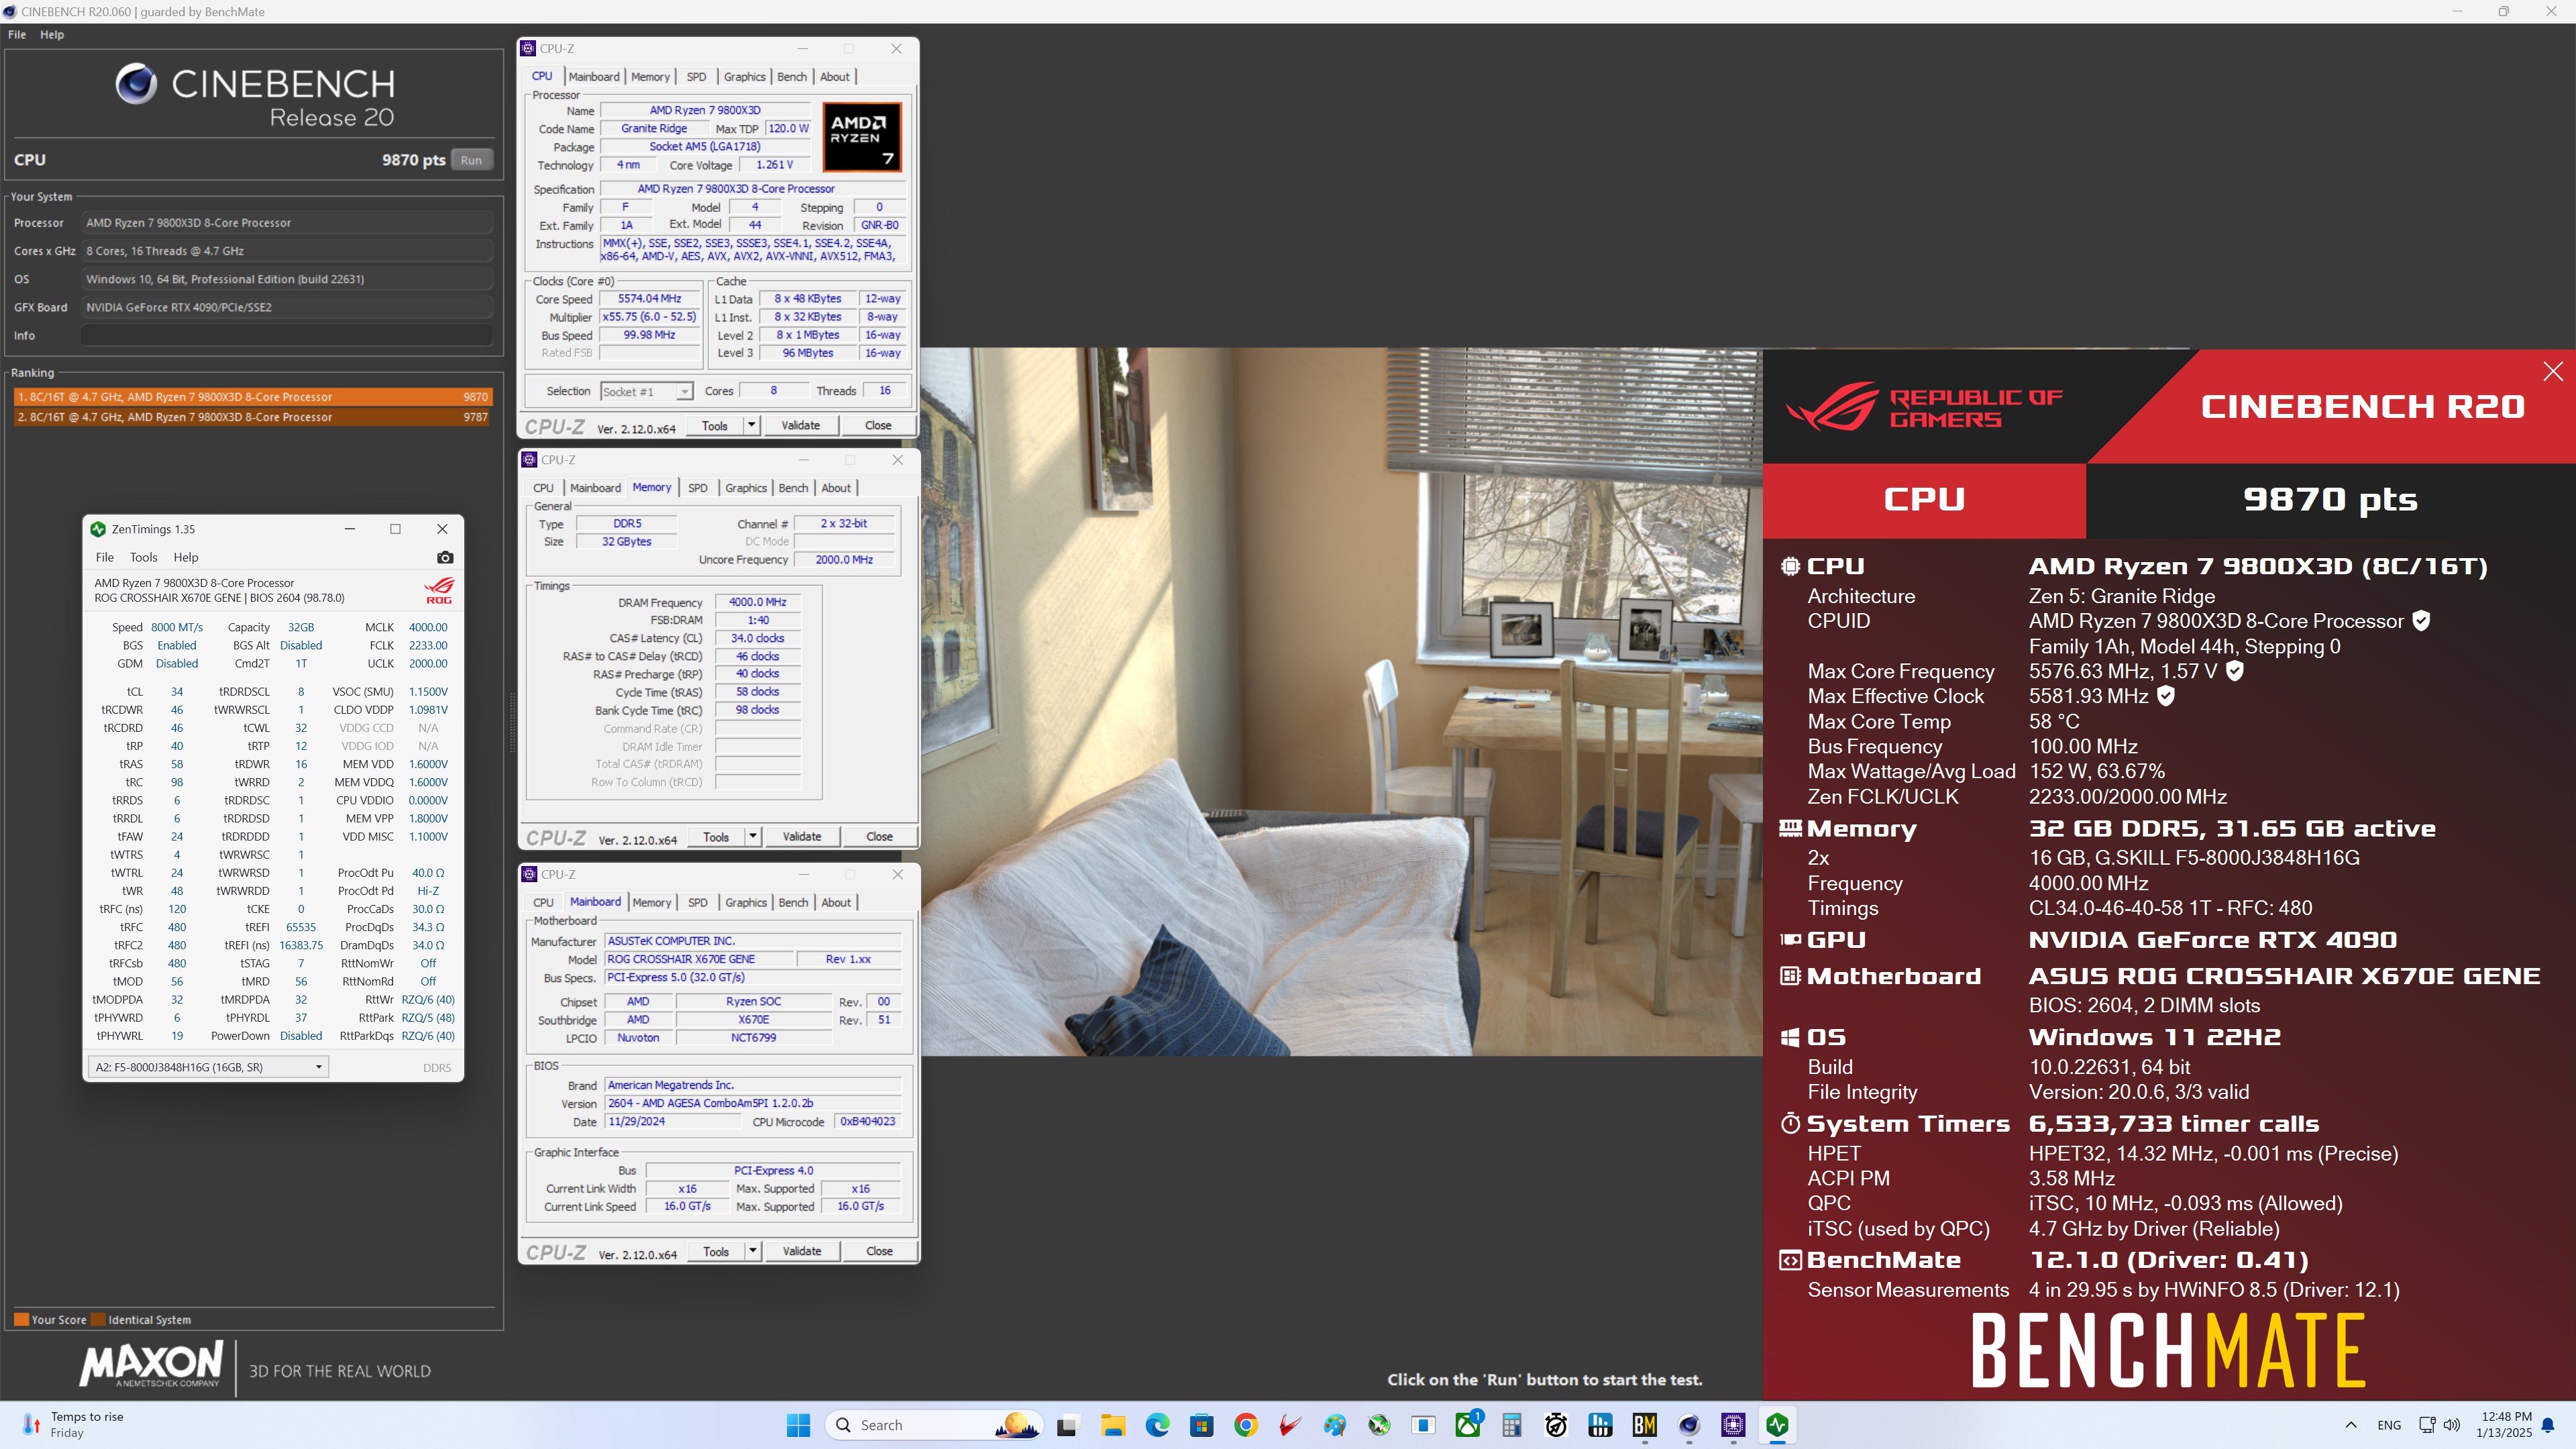The height and width of the screenshot is (1449, 2576).
Task: Open Microsoft Store from the taskbar
Action: click(1201, 1425)
